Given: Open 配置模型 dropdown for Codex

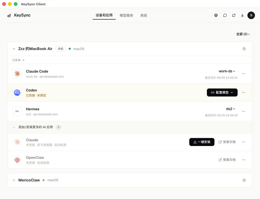Looking at the screenshot, I should point(222,92).
